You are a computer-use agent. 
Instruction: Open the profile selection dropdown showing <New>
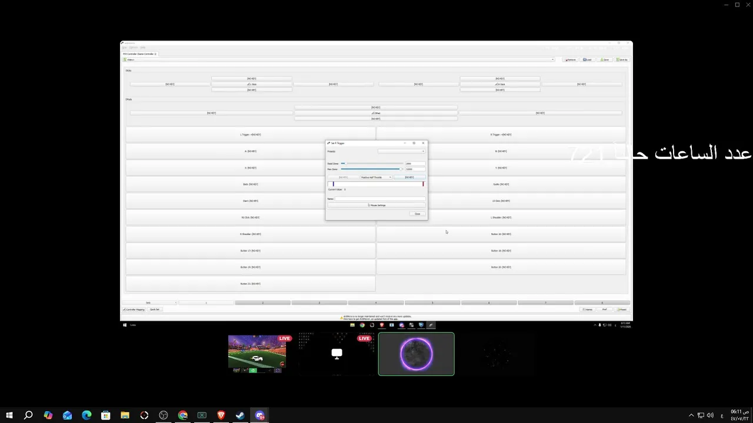pos(338,59)
